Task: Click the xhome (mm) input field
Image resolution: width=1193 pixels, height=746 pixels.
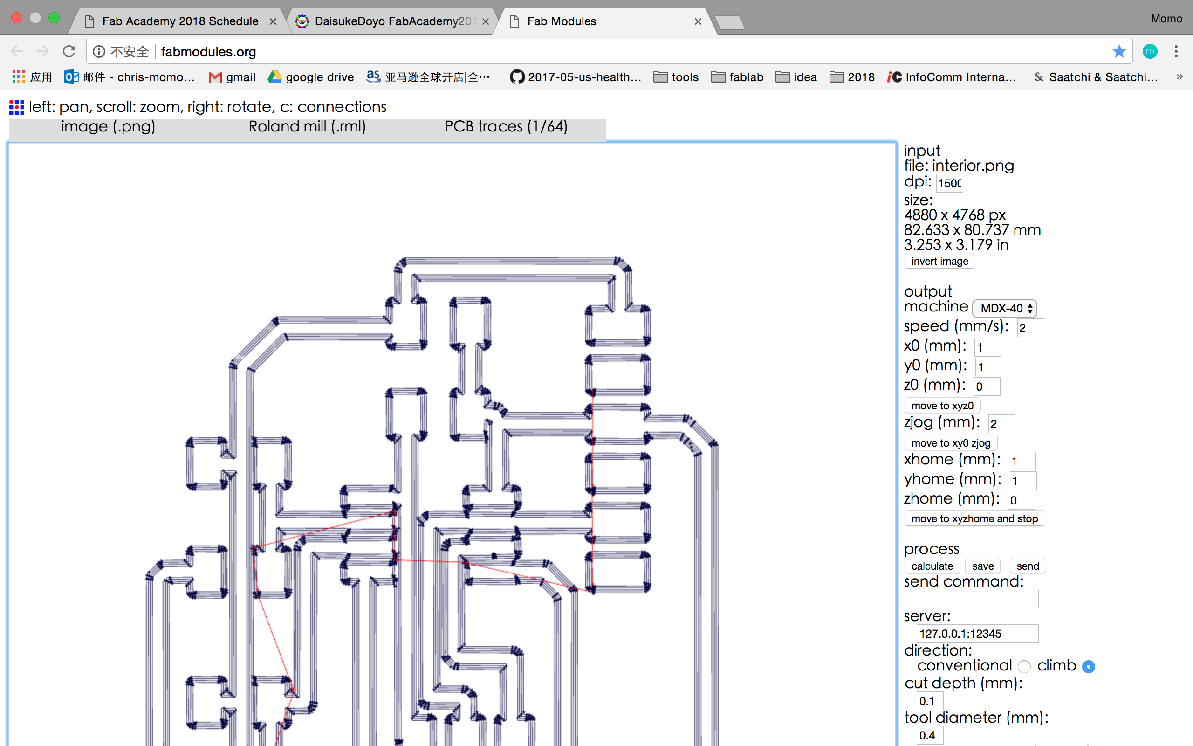Action: pos(1022,461)
